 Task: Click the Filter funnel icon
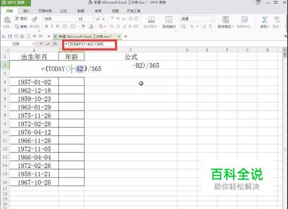coord(276,20)
